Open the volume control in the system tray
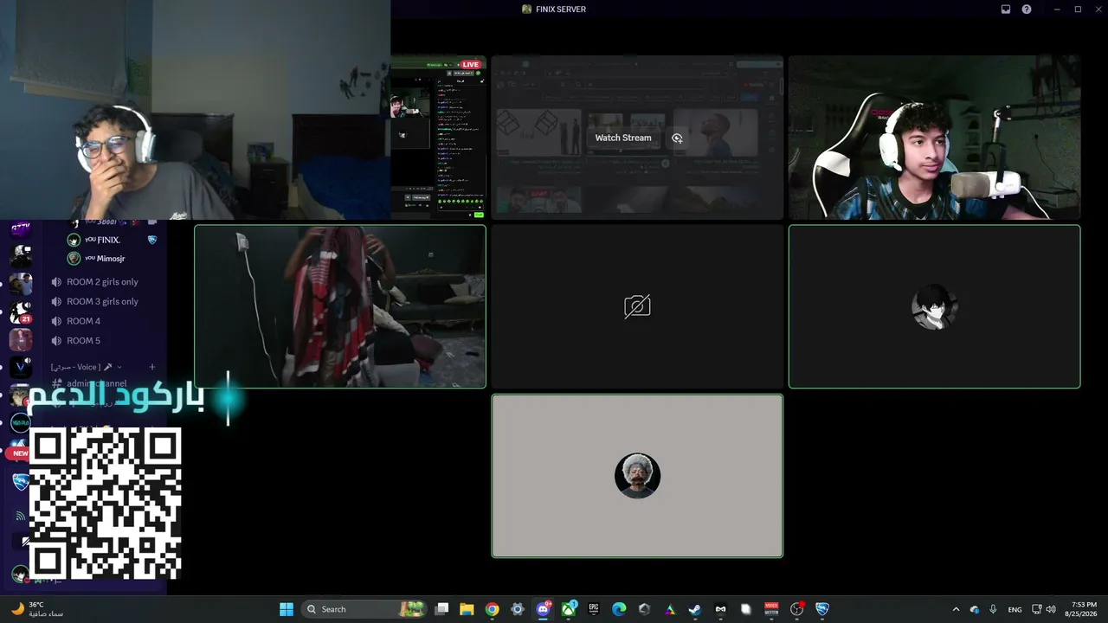1108x623 pixels. tap(1050, 609)
